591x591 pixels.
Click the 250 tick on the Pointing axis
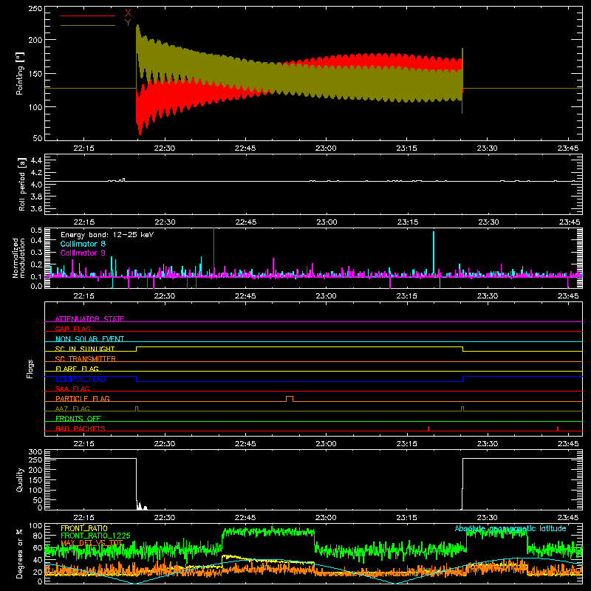click(x=35, y=9)
